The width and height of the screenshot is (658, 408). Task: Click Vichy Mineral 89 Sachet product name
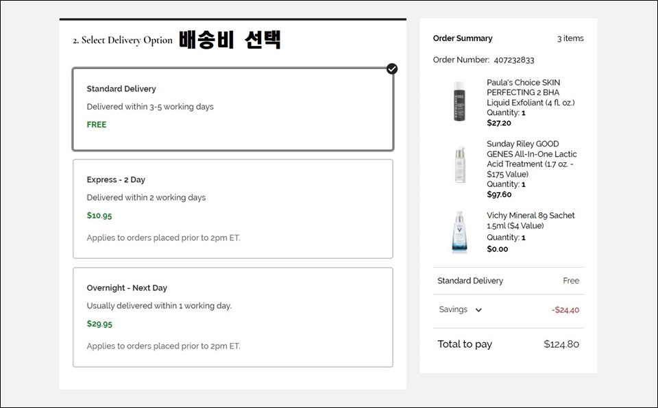531,220
